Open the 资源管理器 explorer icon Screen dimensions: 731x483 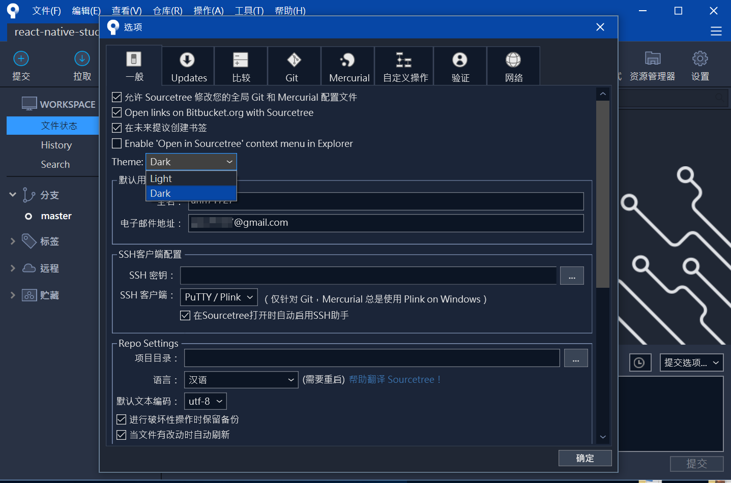653,58
